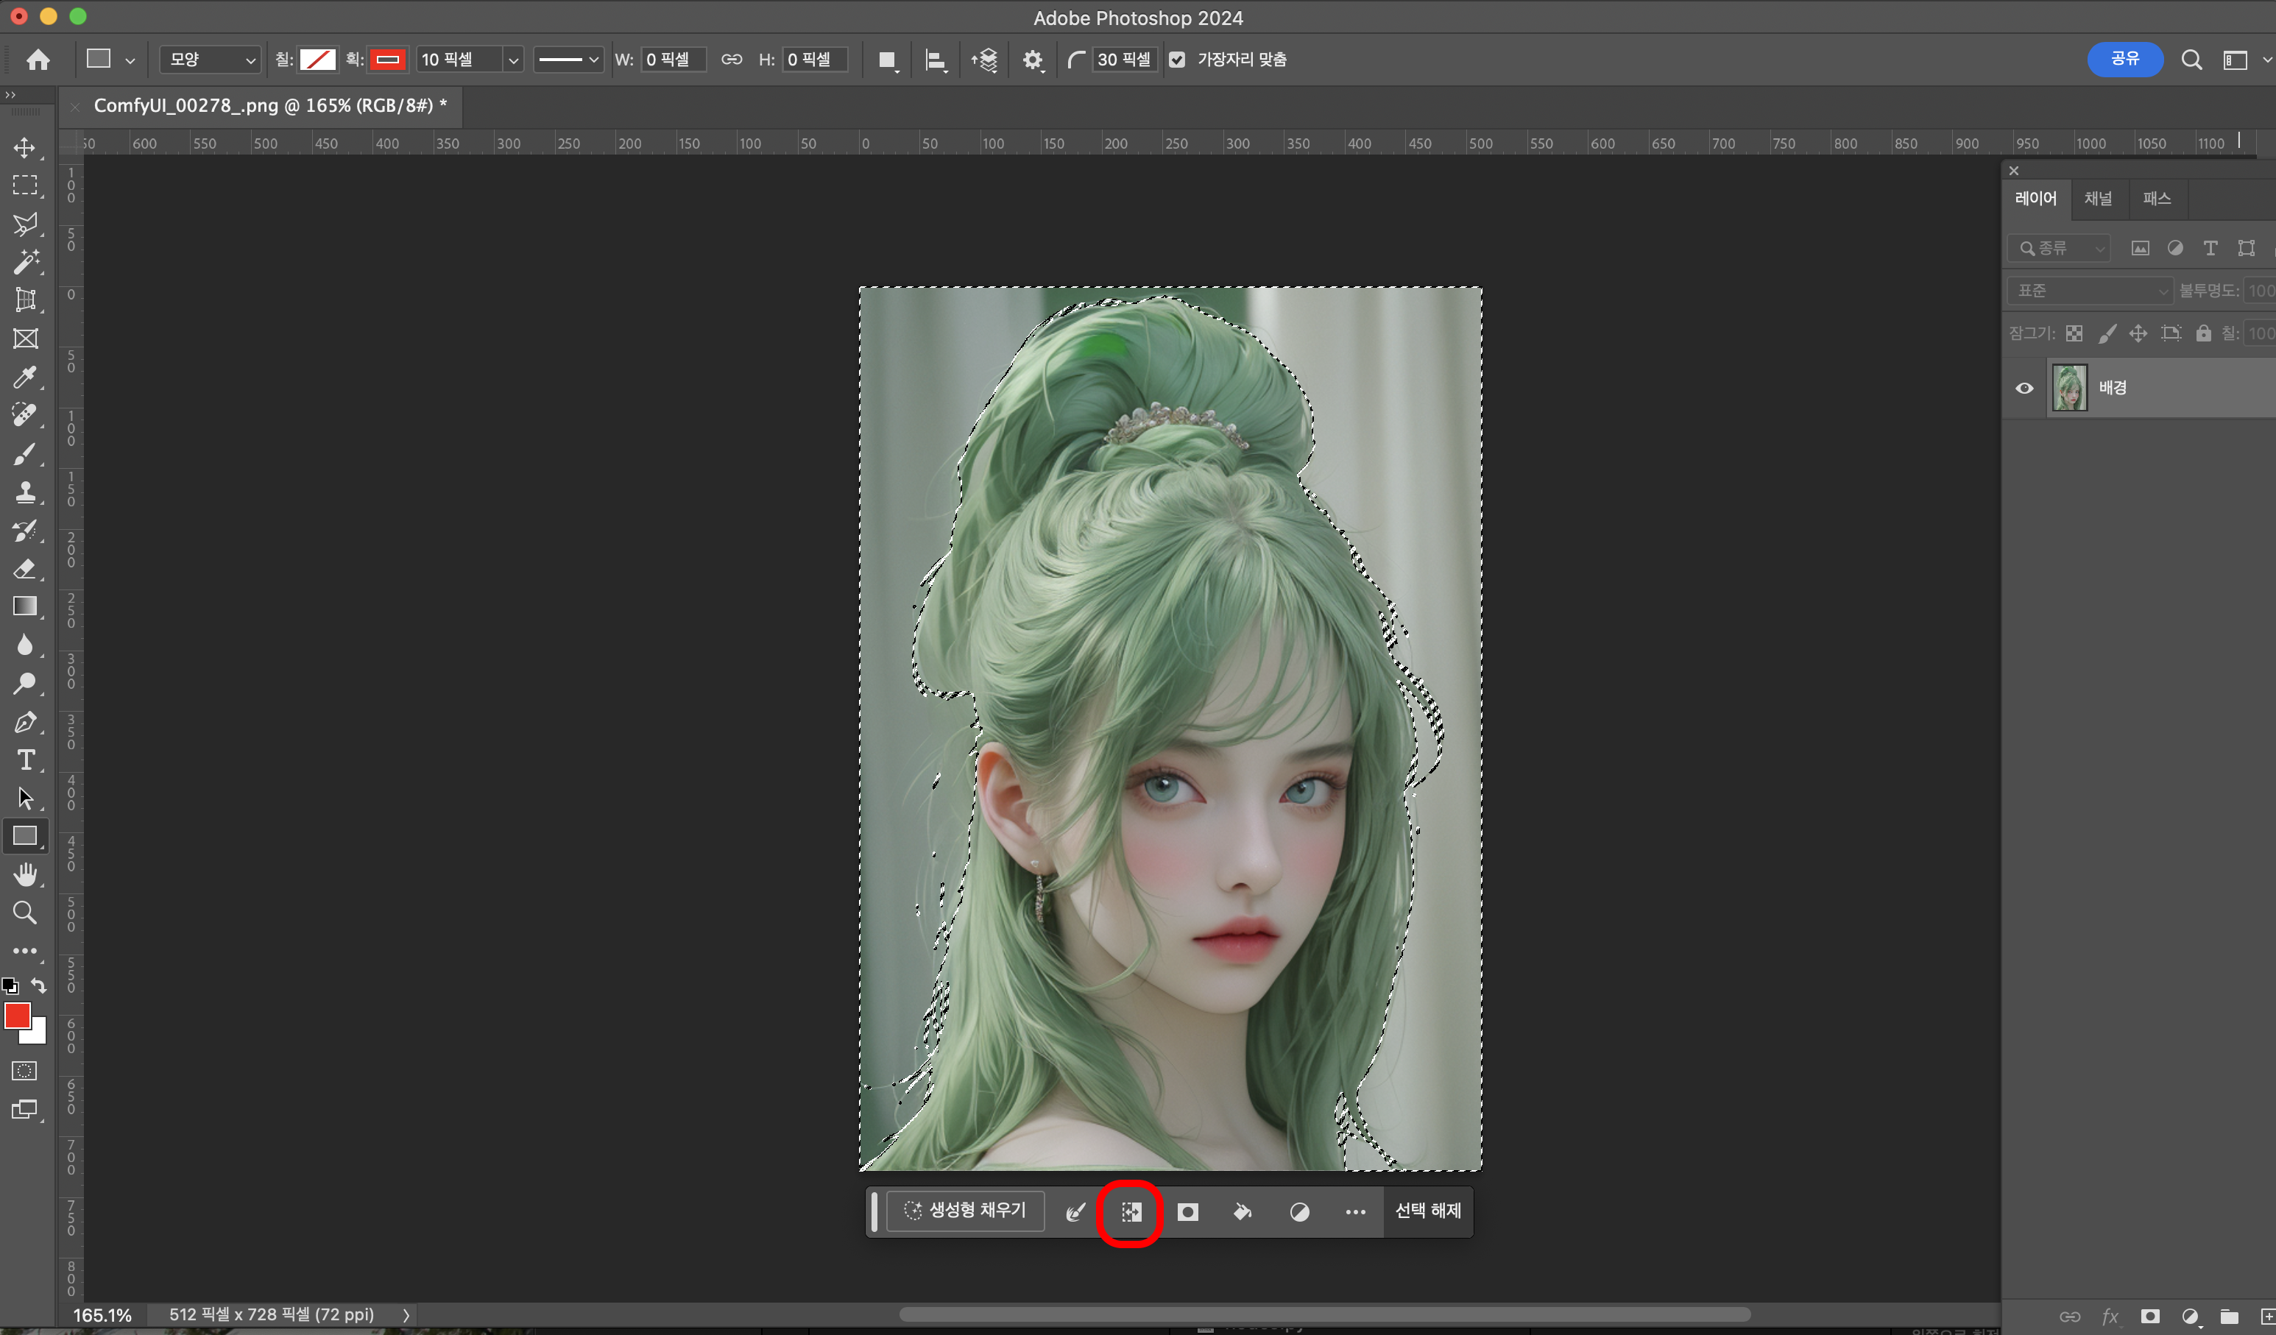Image resolution: width=2276 pixels, height=1335 pixels.
Task: Uncheck the 가장자리 맞춤 checkbox
Action: tap(1177, 60)
